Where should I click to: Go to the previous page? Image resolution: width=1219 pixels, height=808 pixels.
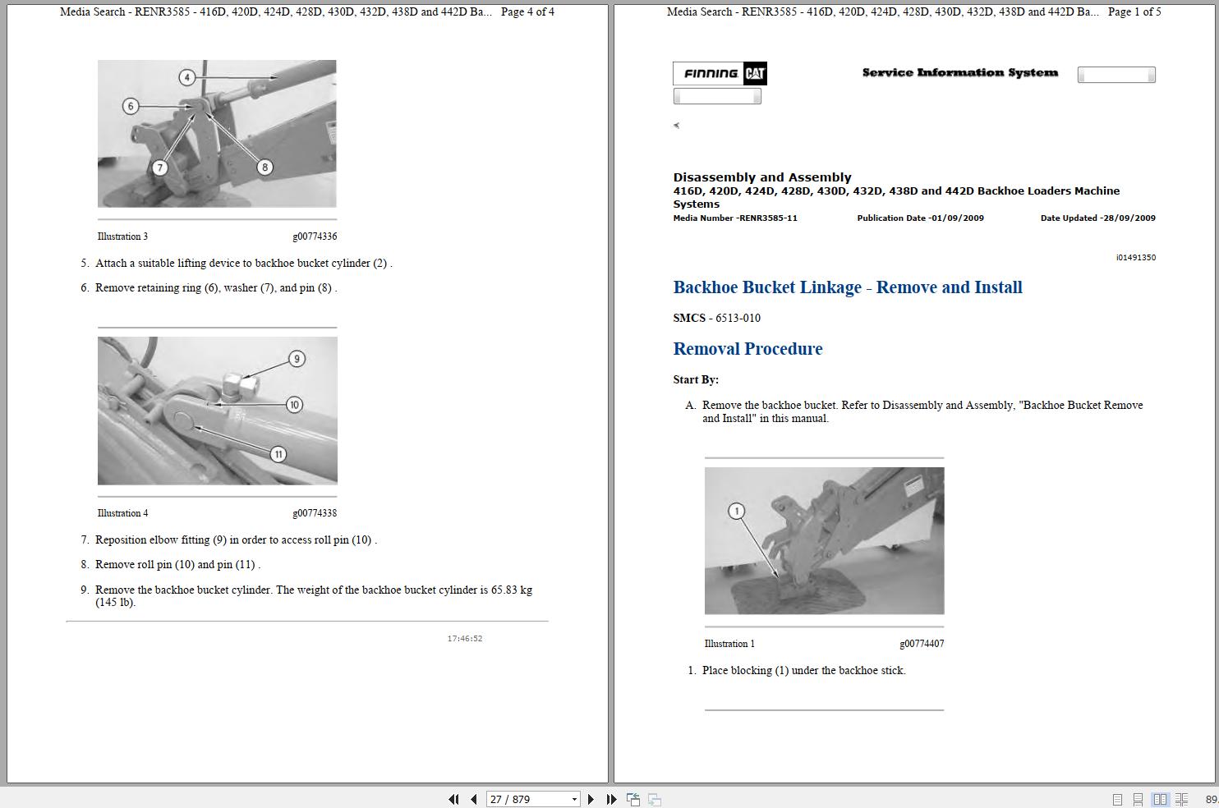472,799
